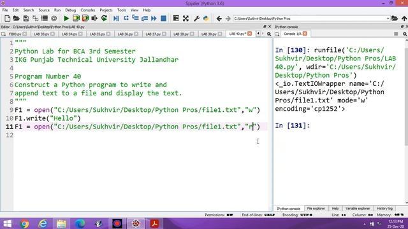Switch to the FIBO.py editor tab
408x229 pixels.
pos(15,34)
